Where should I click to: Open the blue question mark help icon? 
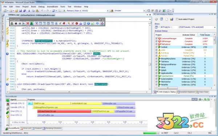pos(88,24)
